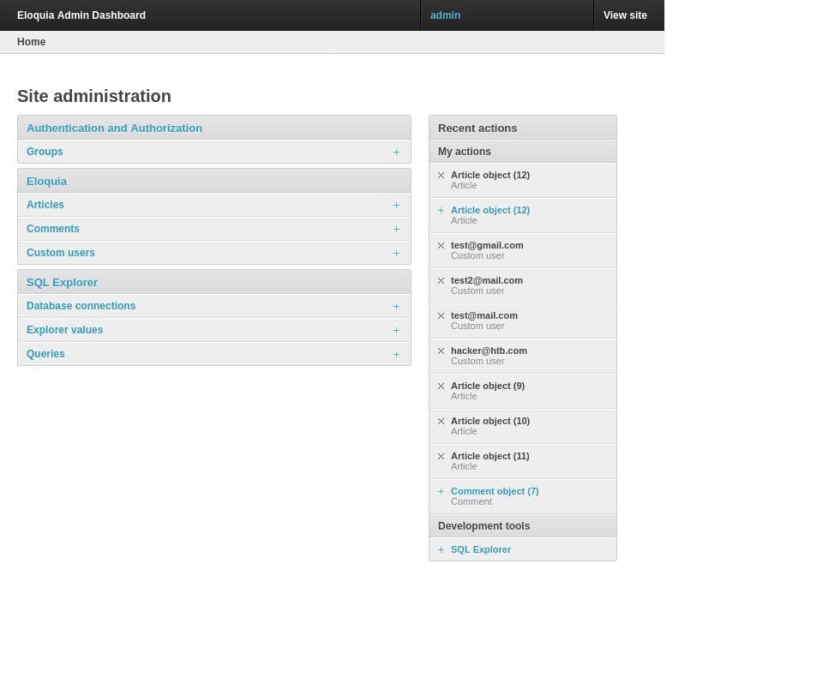823x689 pixels.
Task: Click the plus icon beside Custom users
Action: pos(396,254)
